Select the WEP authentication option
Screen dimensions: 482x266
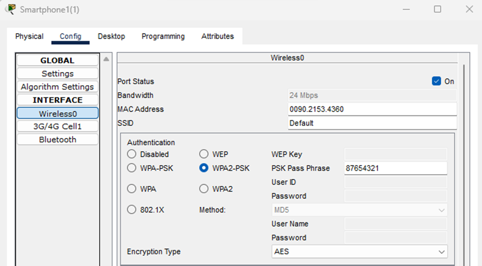(203, 154)
